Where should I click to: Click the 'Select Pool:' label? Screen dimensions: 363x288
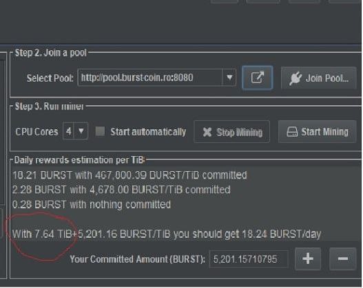click(50, 78)
